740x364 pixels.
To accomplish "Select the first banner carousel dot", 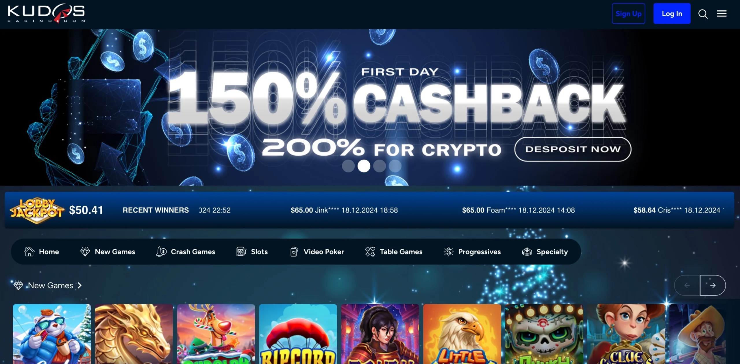I will pyautogui.click(x=348, y=166).
